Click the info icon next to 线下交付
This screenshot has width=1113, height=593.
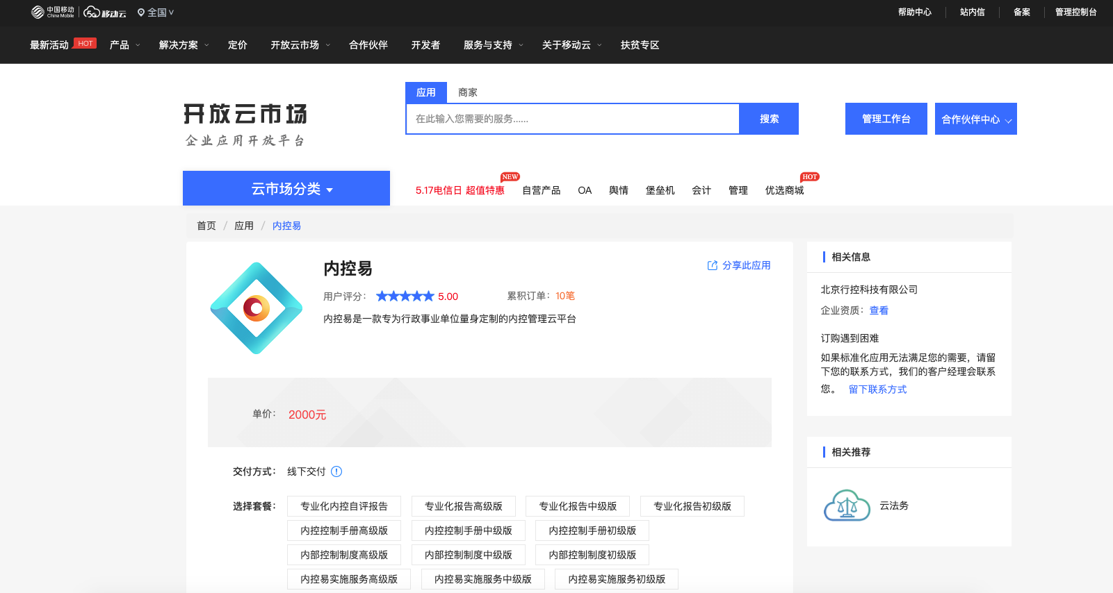click(336, 471)
